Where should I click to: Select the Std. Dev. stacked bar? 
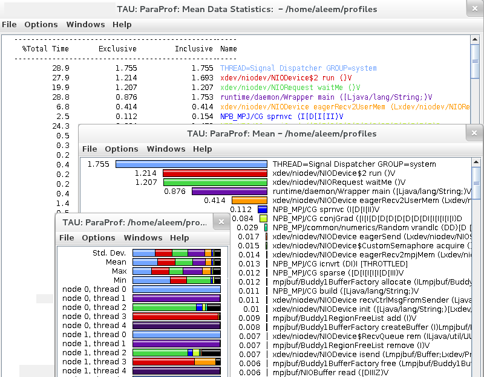tap(177, 253)
